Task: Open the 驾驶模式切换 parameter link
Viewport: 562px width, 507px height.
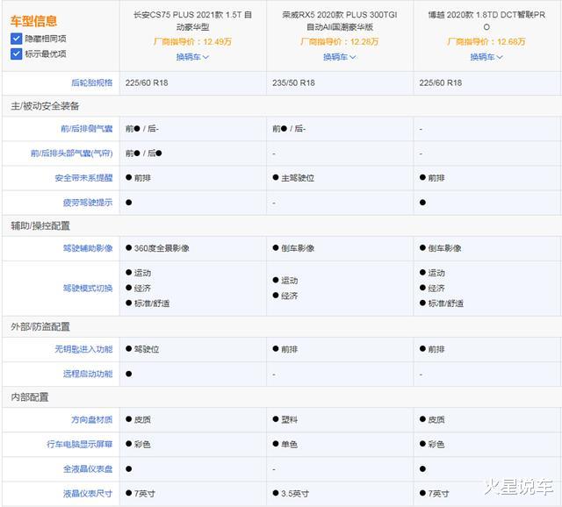Action: pyautogui.click(x=88, y=289)
